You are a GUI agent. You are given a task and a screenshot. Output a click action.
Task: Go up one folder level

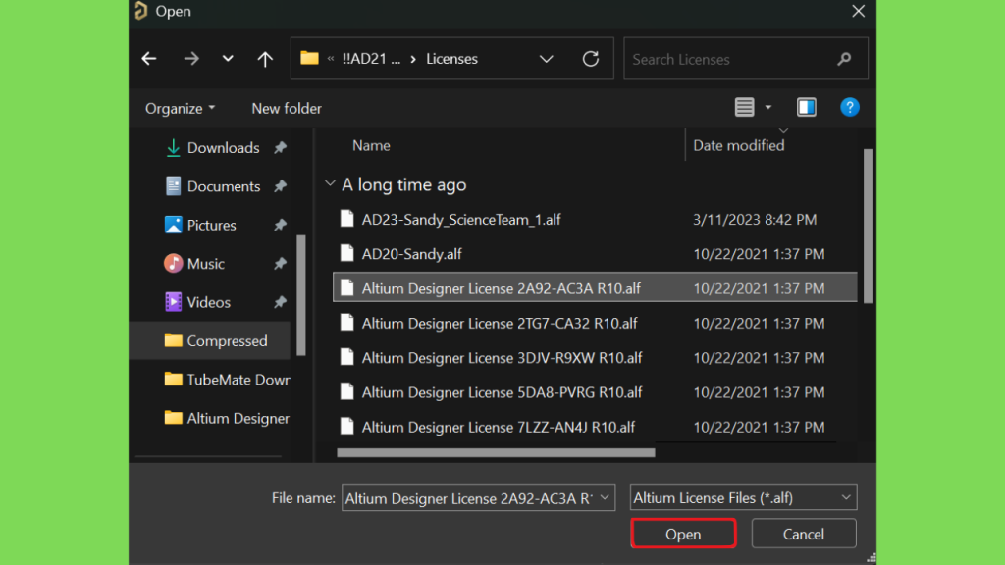(265, 59)
